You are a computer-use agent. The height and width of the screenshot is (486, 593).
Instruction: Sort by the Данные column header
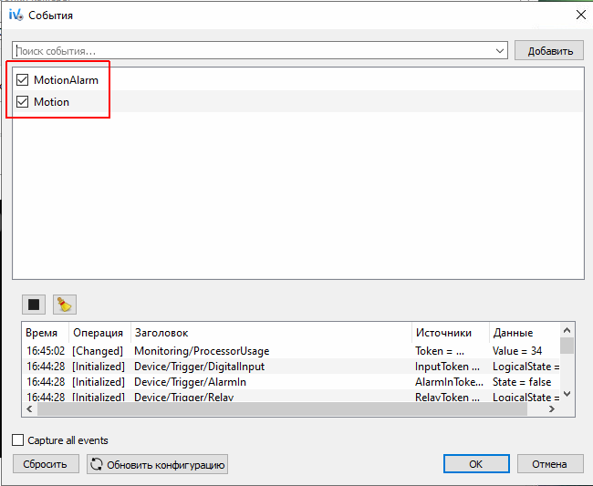pyautogui.click(x=525, y=333)
